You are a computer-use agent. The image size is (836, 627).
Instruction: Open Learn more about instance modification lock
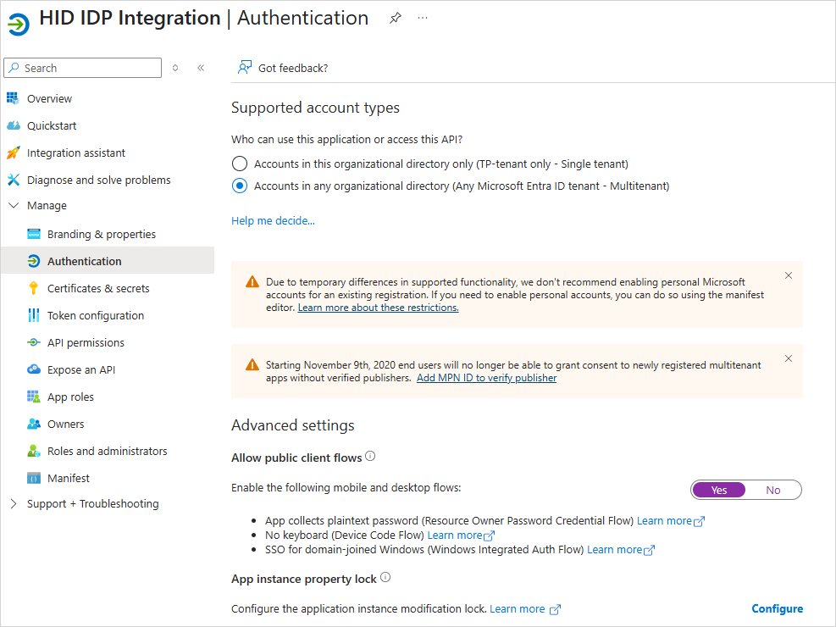(525, 609)
